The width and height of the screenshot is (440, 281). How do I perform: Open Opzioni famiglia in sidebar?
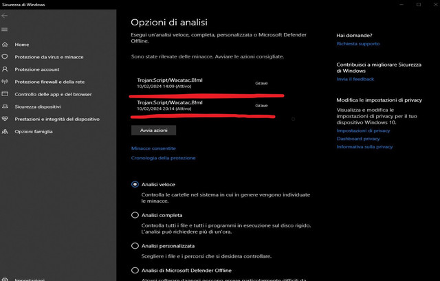pos(34,131)
